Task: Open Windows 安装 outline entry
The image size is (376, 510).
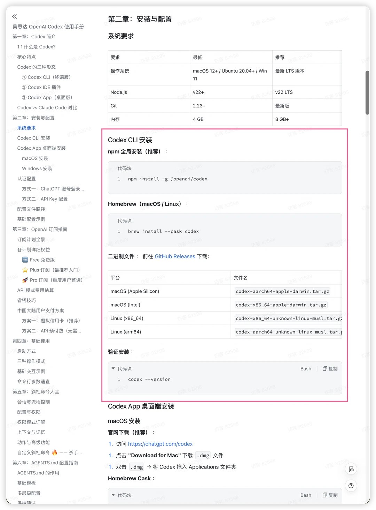Action: (37, 168)
